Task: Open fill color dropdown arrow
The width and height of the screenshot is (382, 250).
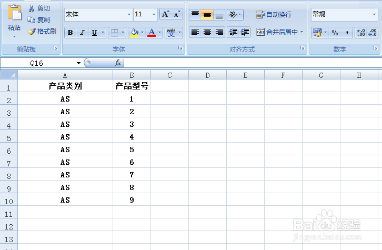Action: (x=143, y=33)
